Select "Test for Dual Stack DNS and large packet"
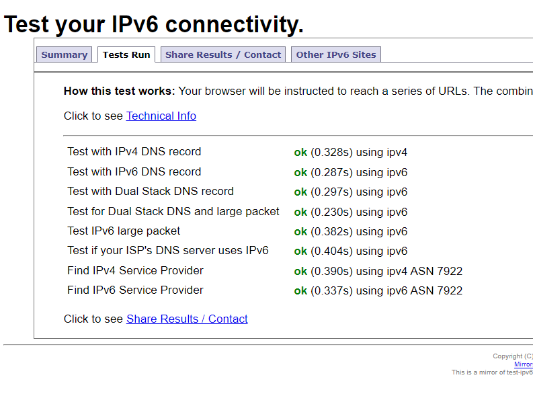This screenshot has height=398, width=533. [x=173, y=212]
